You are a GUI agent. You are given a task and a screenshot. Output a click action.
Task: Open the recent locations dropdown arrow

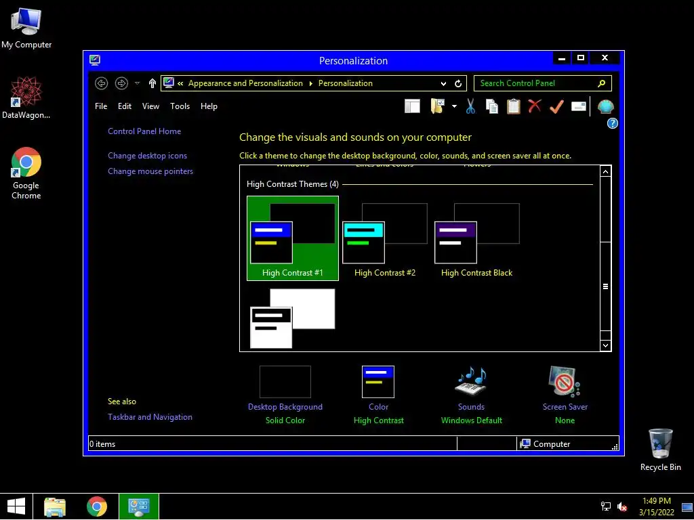click(137, 83)
